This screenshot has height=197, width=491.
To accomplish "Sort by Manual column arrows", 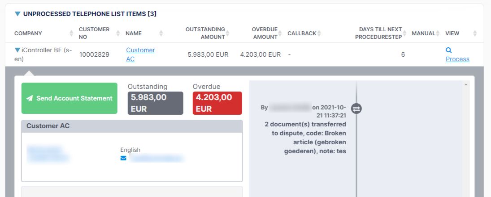I will coord(438,34).
